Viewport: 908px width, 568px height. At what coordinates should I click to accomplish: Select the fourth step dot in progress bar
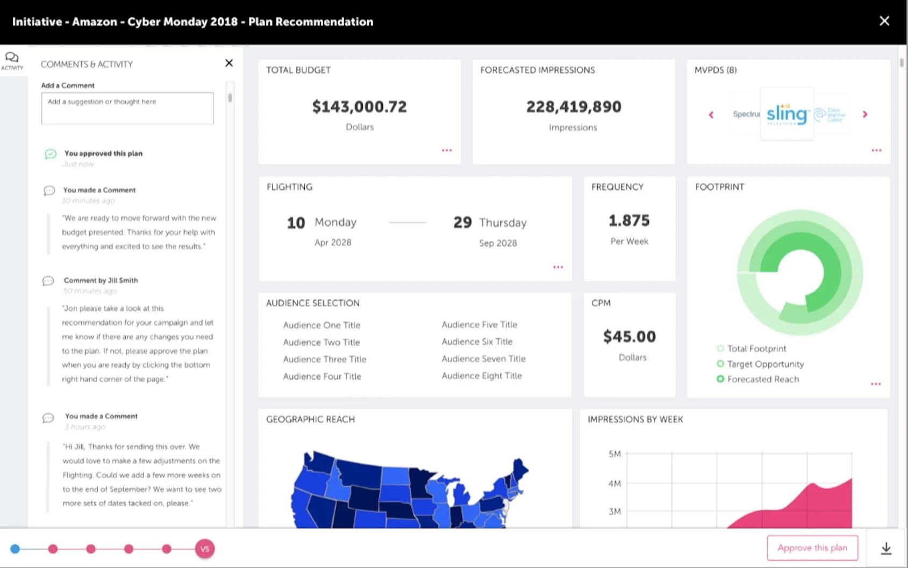(128, 549)
